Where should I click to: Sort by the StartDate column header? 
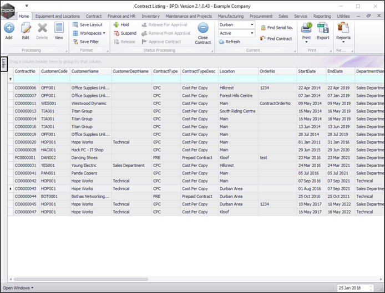coord(311,71)
